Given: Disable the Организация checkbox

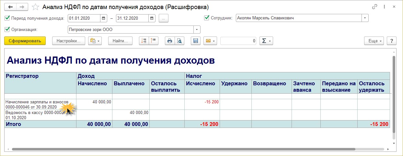Looking at the screenshot, I should click(7, 29).
